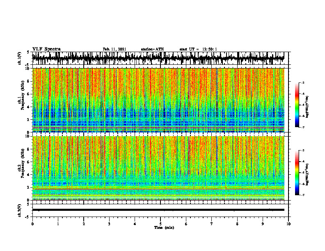Click the "ch.1(V)" axis label
Image resolution: width=325 pixels, height=251 pixels.
click(20, 58)
